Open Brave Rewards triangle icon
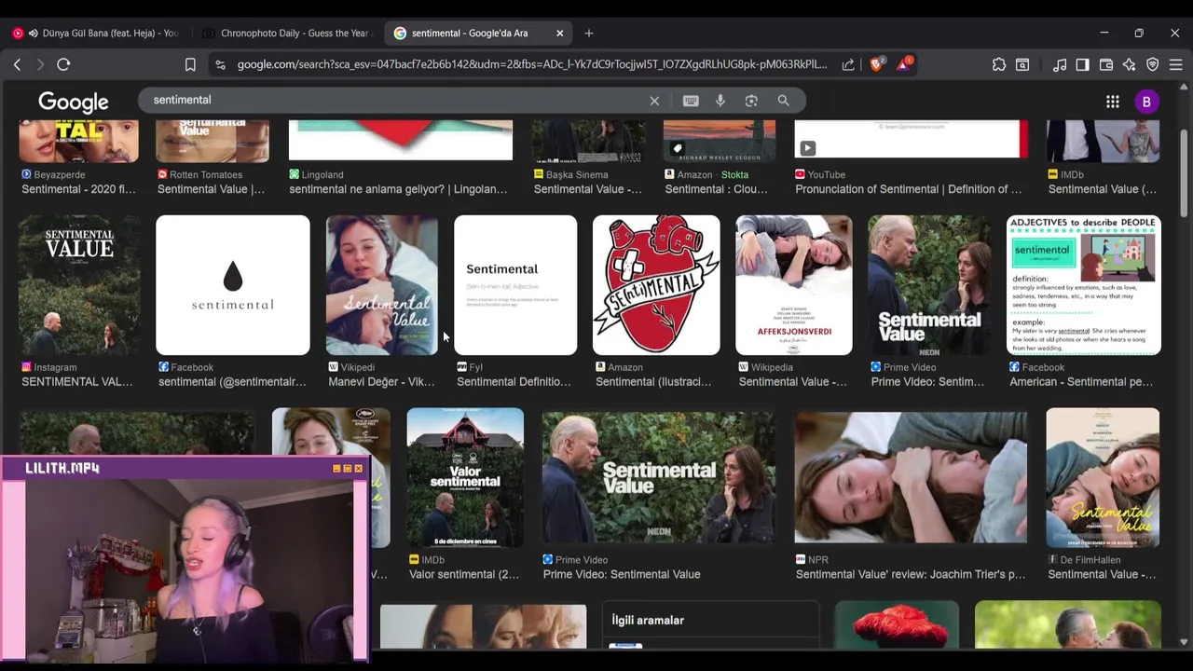This screenshot has height=671, width=1193. [903, 64]
